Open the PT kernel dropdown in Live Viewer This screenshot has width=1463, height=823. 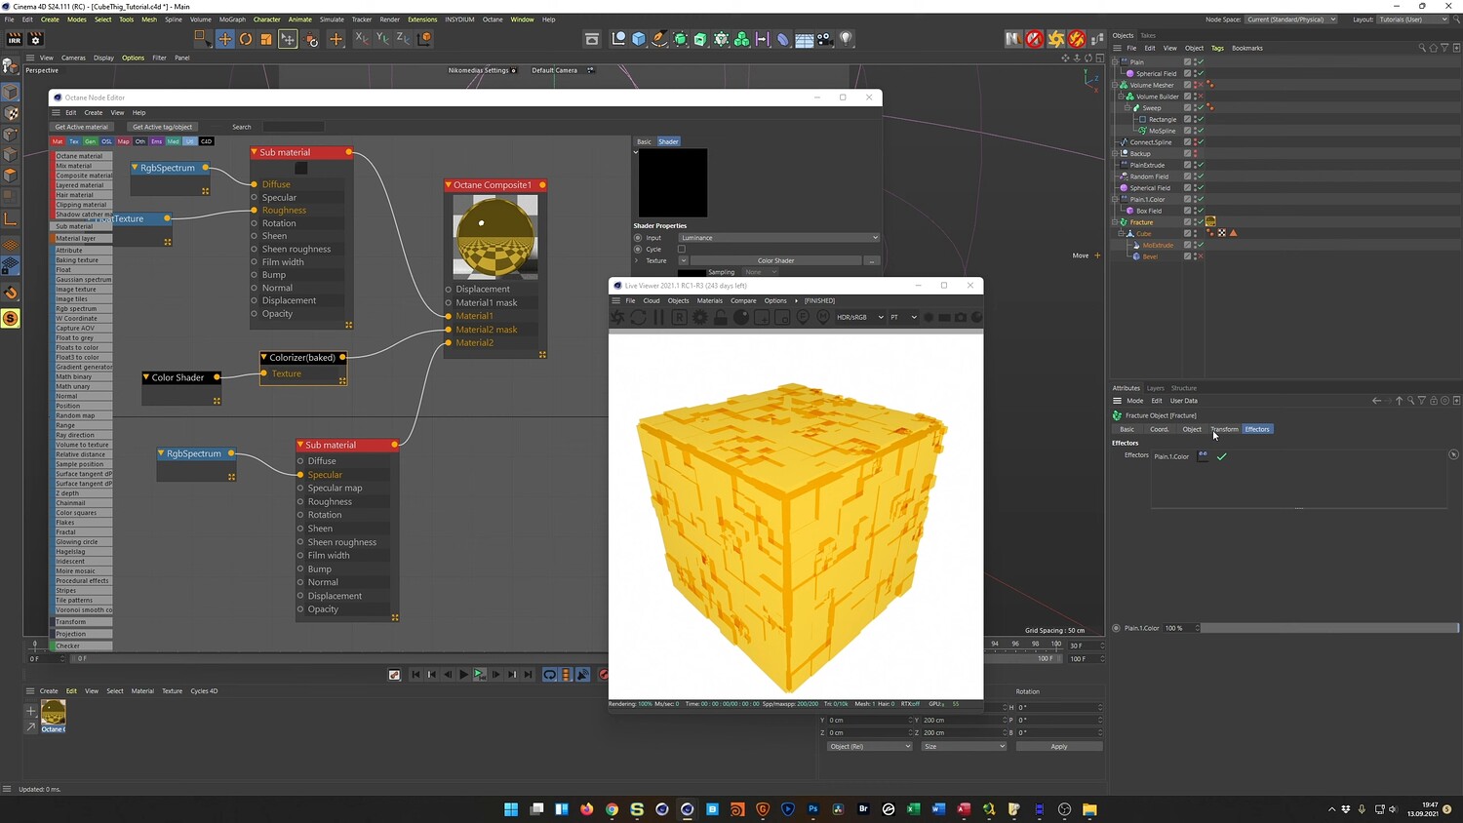903,317
